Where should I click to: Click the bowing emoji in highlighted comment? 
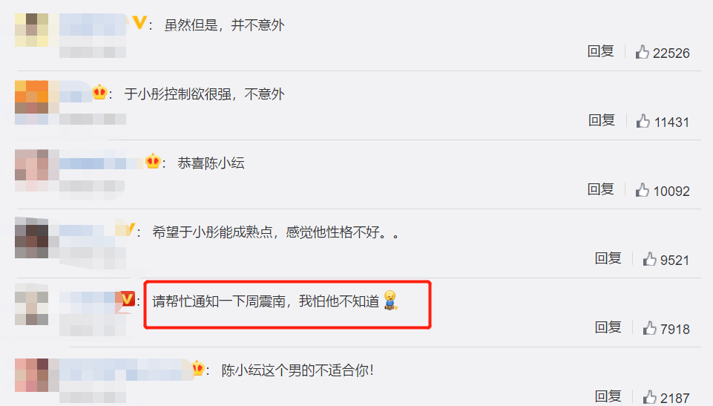(390, 301)
